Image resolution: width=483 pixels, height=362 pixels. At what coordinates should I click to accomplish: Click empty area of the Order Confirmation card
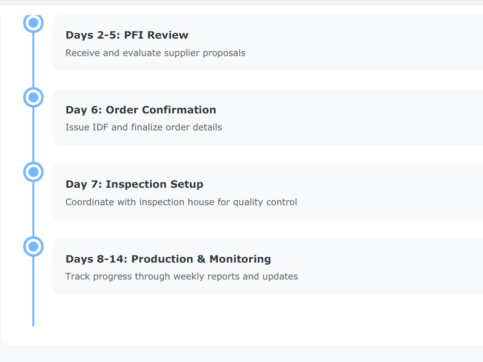click(369, 118)
